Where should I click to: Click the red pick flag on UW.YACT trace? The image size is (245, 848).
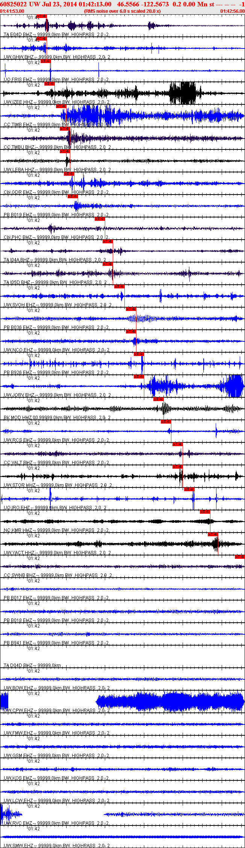click(213, 534)
